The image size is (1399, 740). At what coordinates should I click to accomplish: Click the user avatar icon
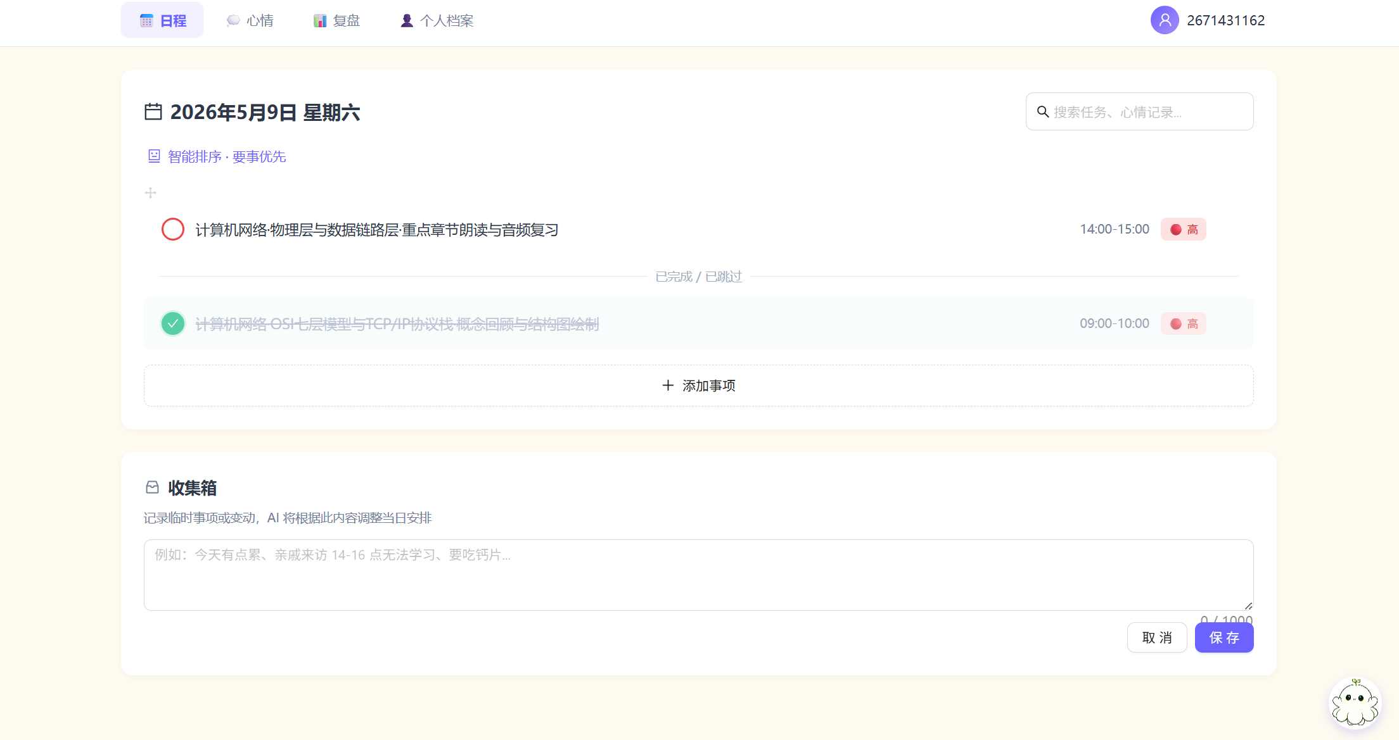(1165, 20)
